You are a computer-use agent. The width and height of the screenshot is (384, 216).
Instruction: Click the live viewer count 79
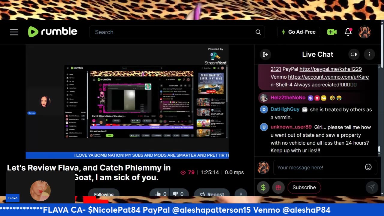[x=188, y=172]
